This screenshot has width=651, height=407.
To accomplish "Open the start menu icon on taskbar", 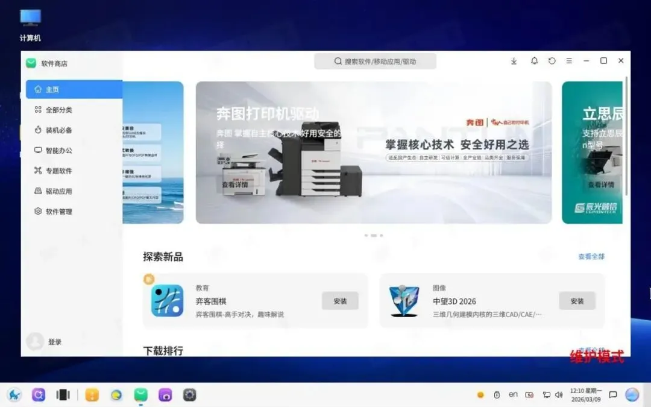I will 14,394.
